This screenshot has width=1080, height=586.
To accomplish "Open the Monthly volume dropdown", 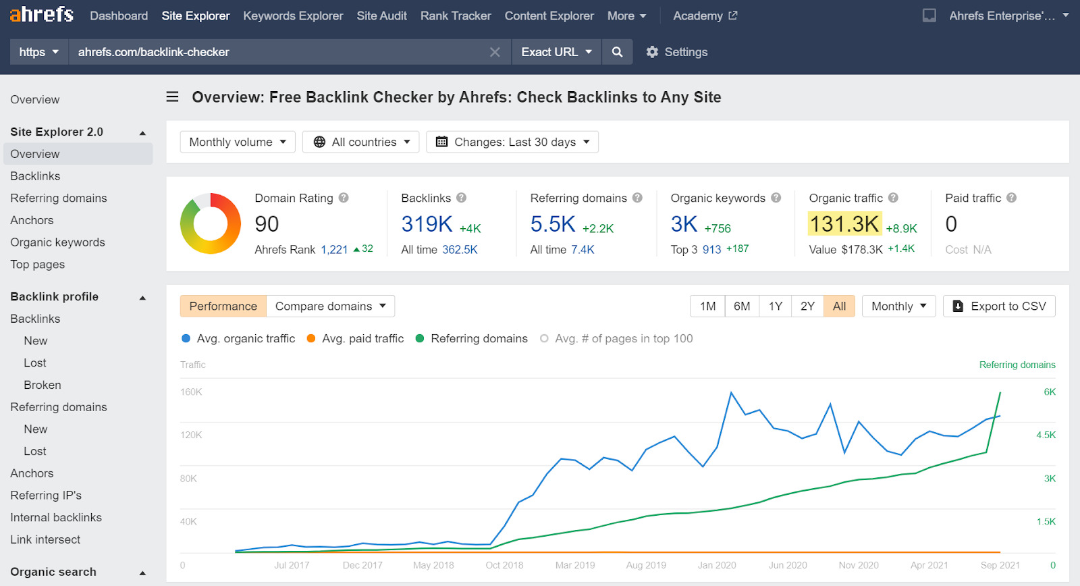I will click(238, 142).
